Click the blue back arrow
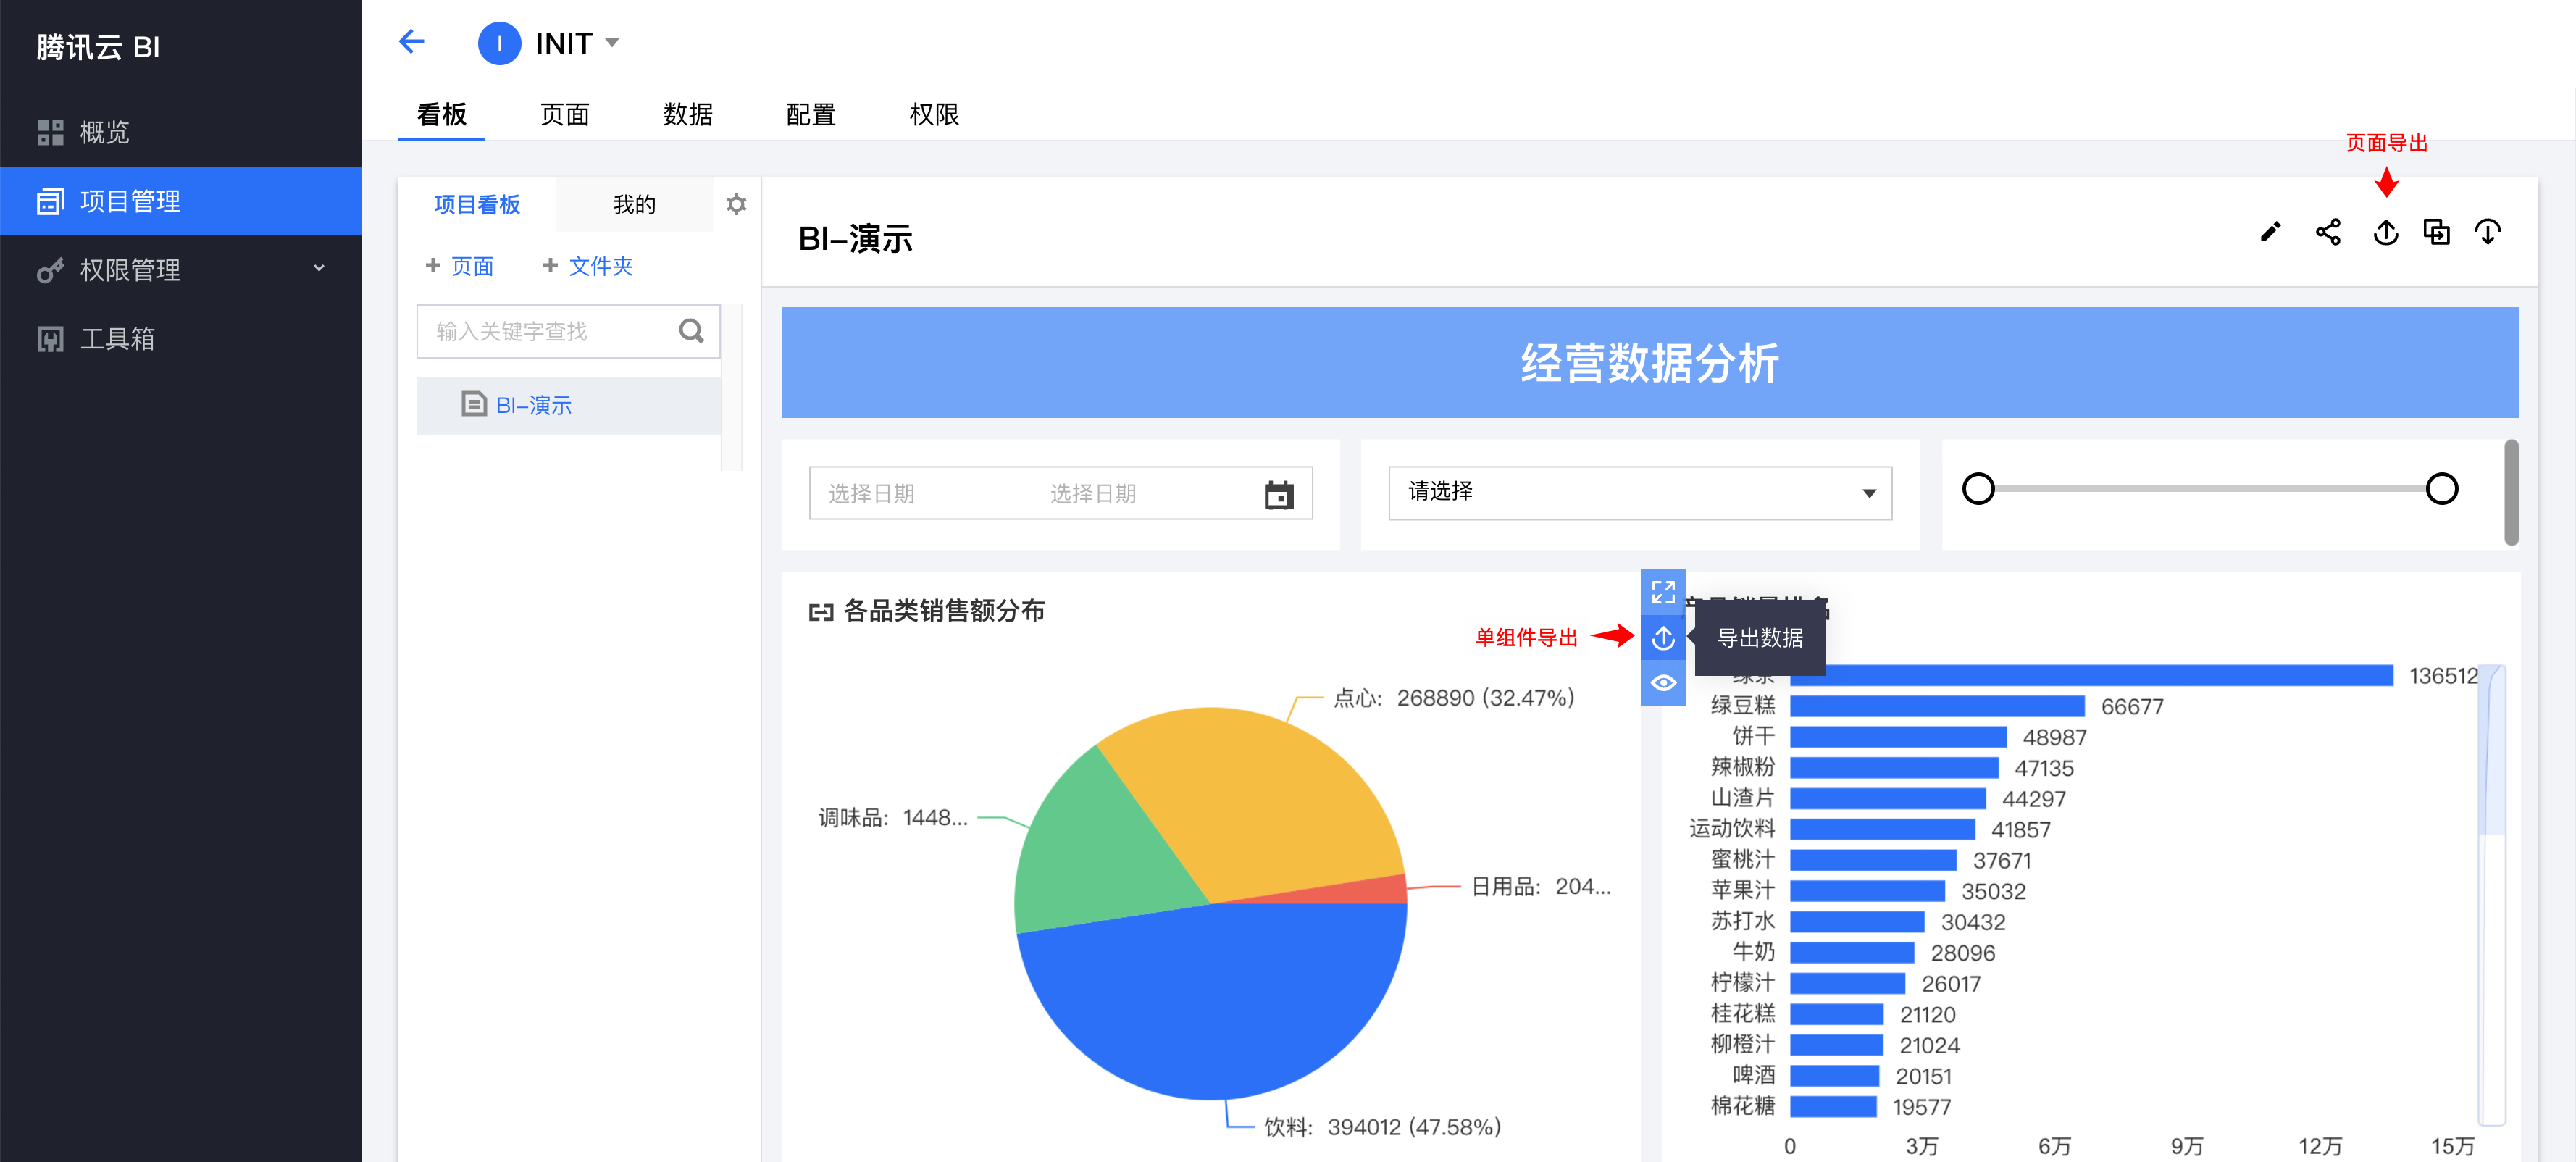The image size is (2576, 1162). (x=411, y=42)
